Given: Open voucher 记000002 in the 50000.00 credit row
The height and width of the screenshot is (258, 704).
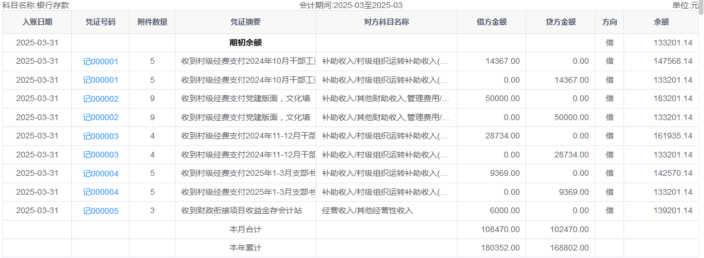Looking at the screenshot, I should click(100, 118).
